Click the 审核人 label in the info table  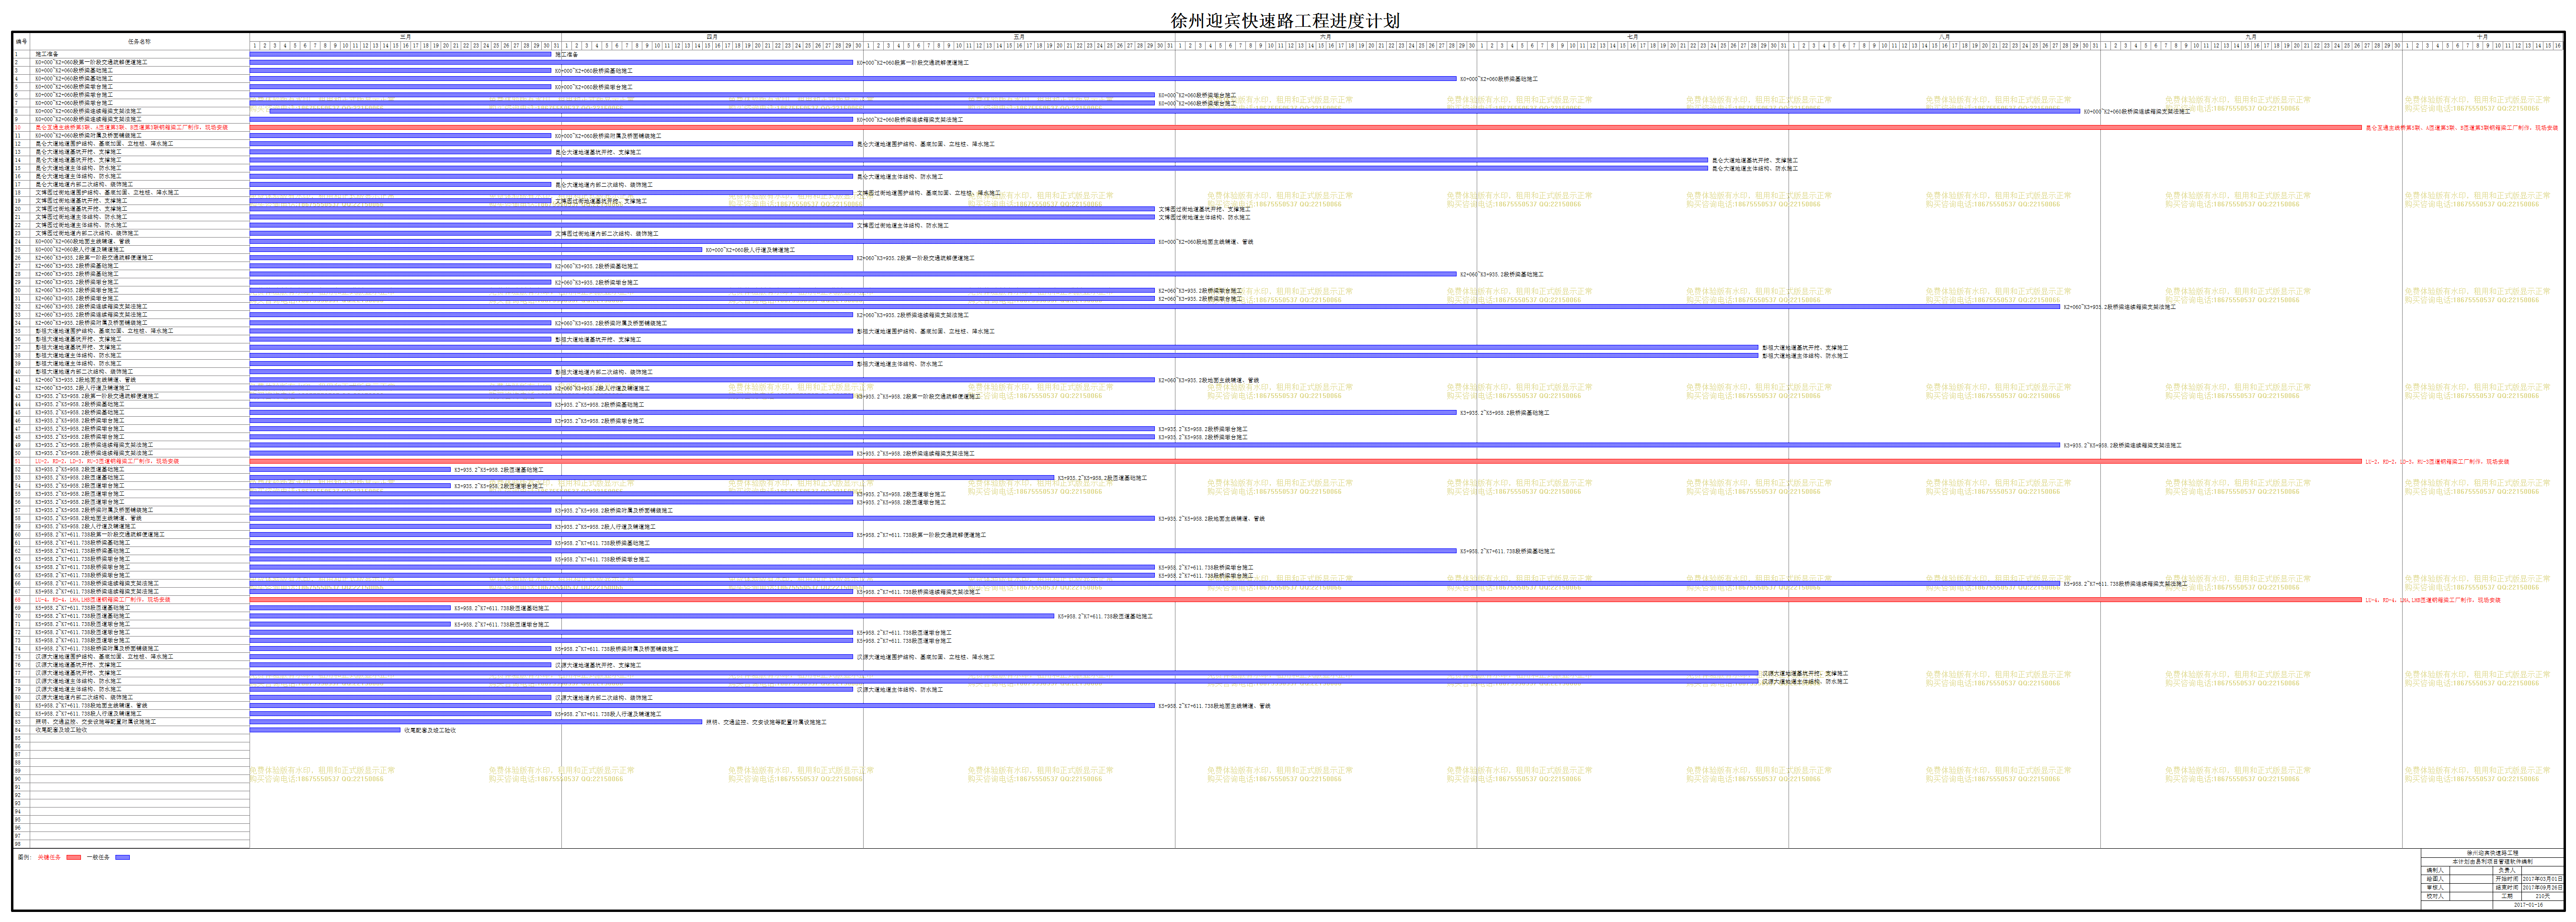pos(2436,888)
